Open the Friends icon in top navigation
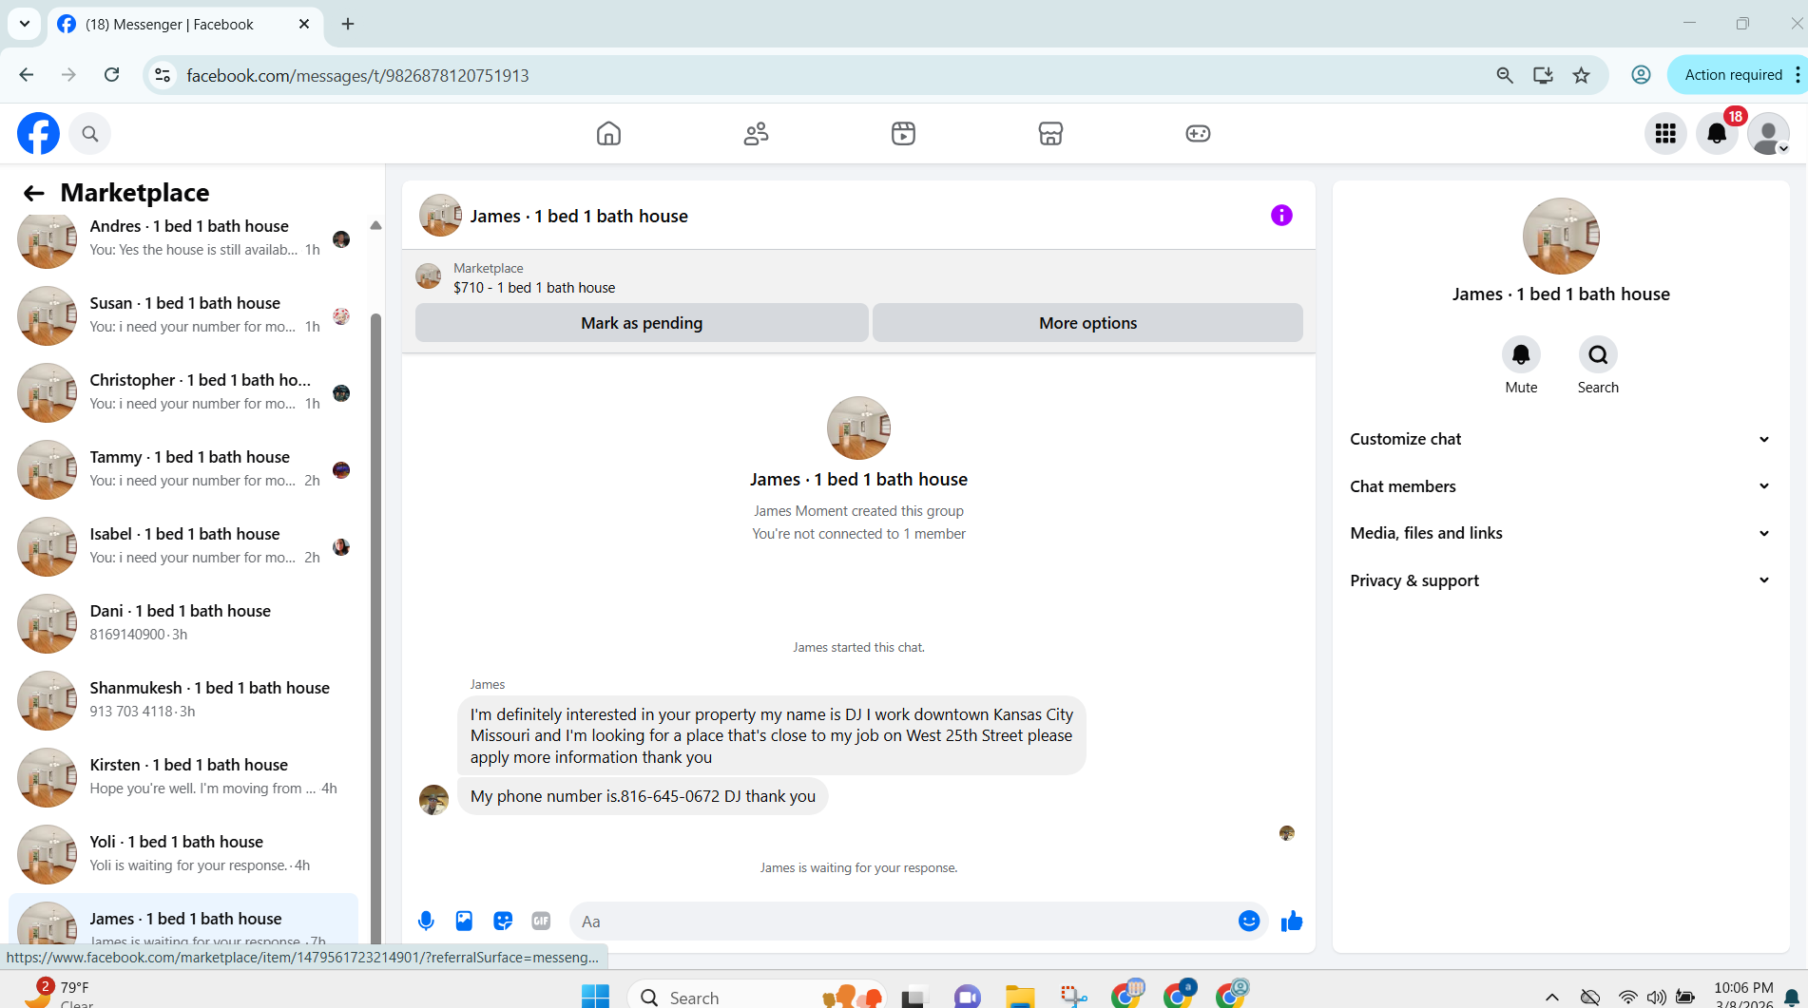The image size is (1808, 1008). pos(756,134)
